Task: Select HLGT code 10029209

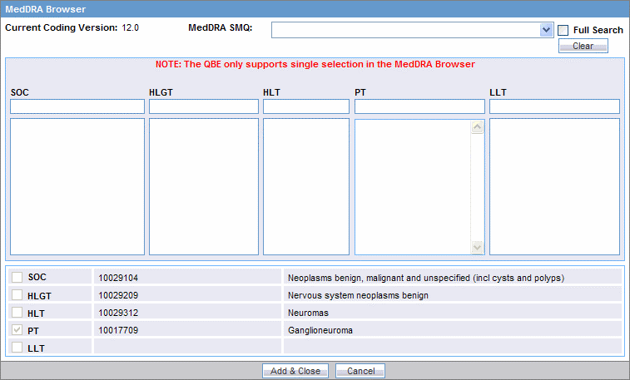Action: pos(118,295)
